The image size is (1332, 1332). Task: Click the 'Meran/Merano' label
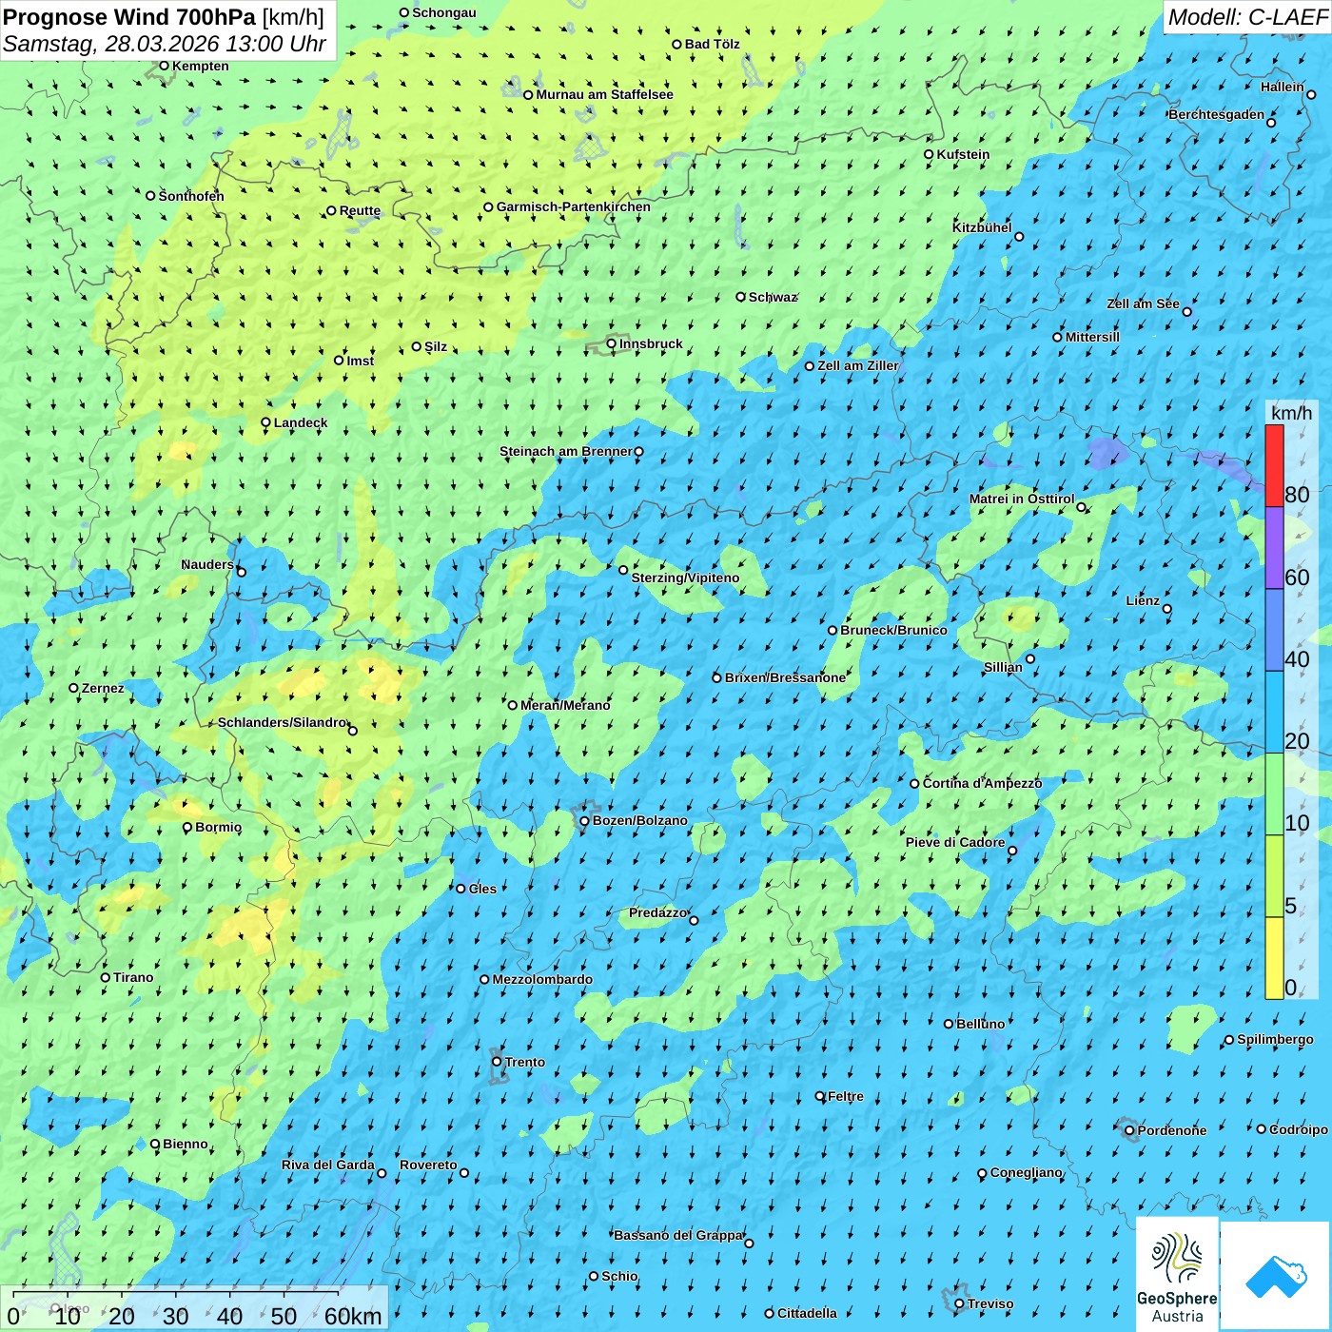tap(566, 705)
